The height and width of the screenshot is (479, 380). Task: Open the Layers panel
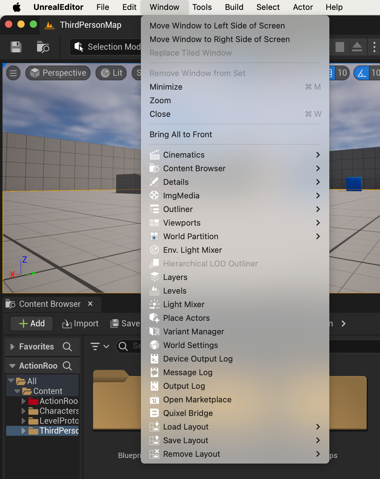pos(235,277)
